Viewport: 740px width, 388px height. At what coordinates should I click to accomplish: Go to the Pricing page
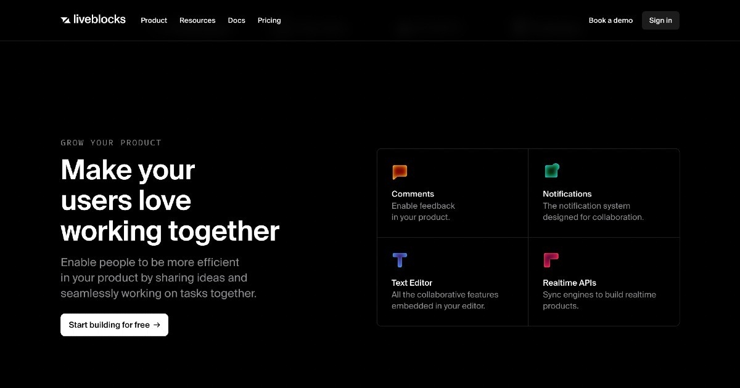[269, 20]
